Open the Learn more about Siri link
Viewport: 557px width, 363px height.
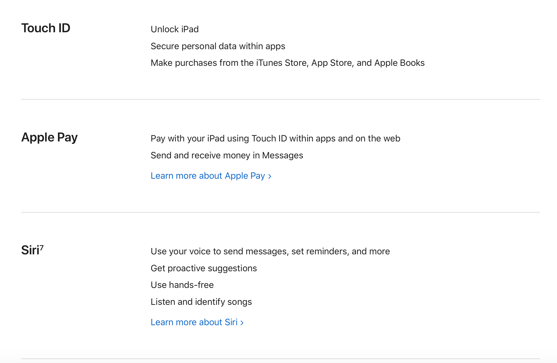click(194, 322)
